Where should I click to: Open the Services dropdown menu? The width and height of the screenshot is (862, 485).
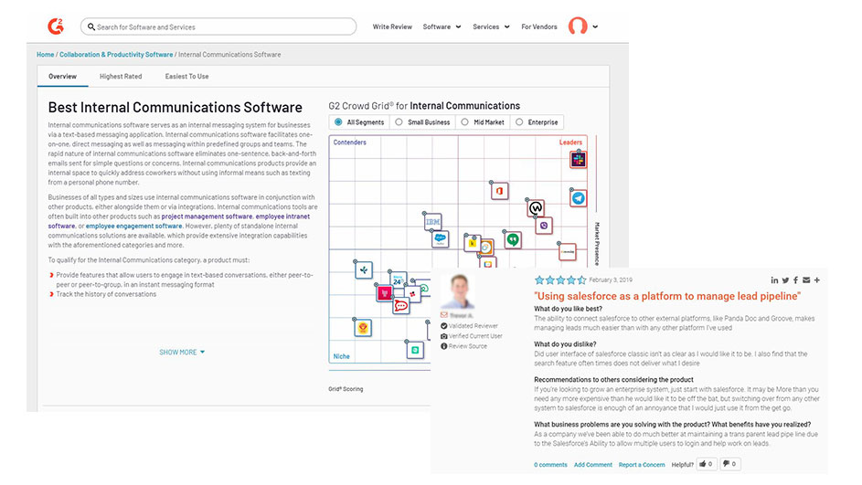491,26
